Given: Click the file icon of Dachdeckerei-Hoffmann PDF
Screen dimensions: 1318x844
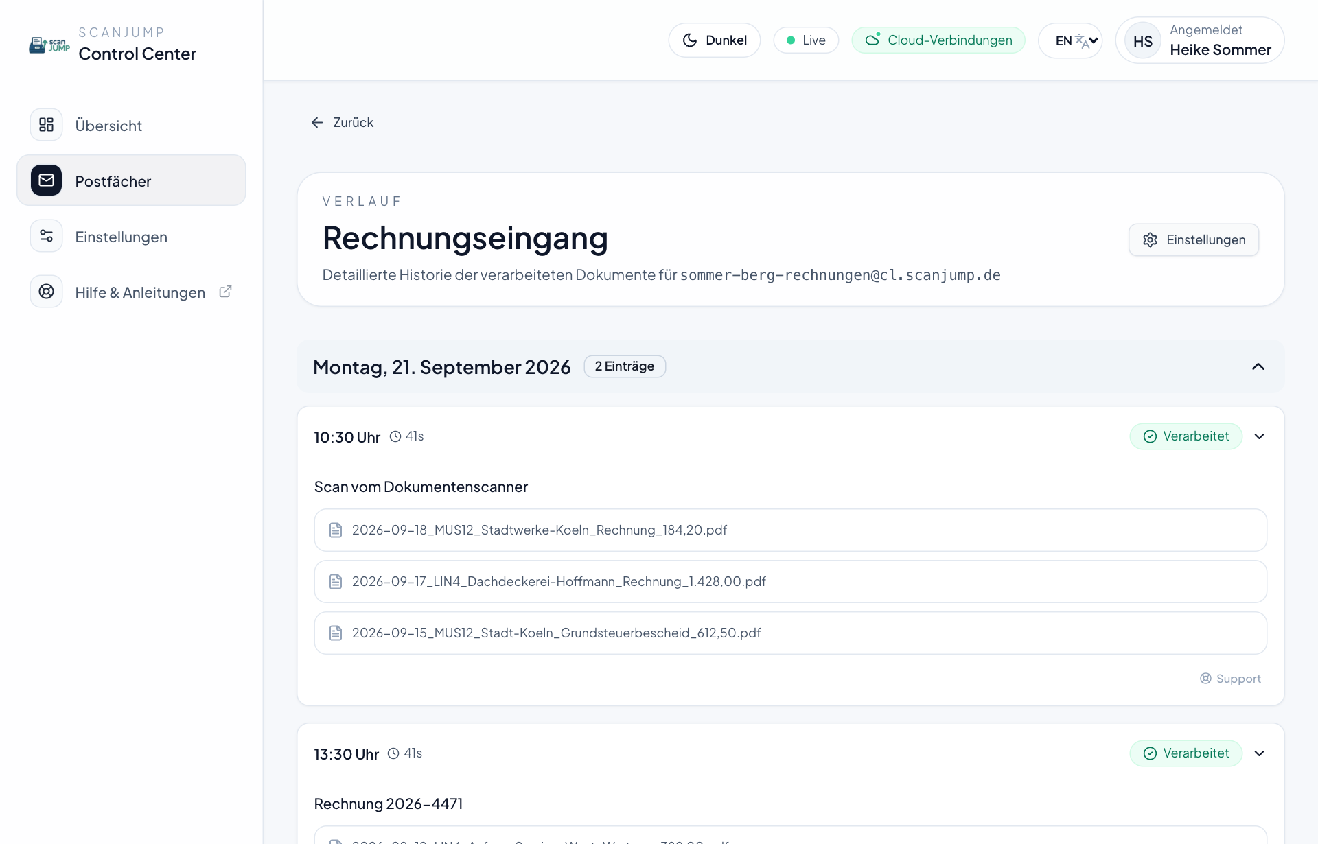Looking at the screenshot, I should pyautogui.click(x=336, y=581).
